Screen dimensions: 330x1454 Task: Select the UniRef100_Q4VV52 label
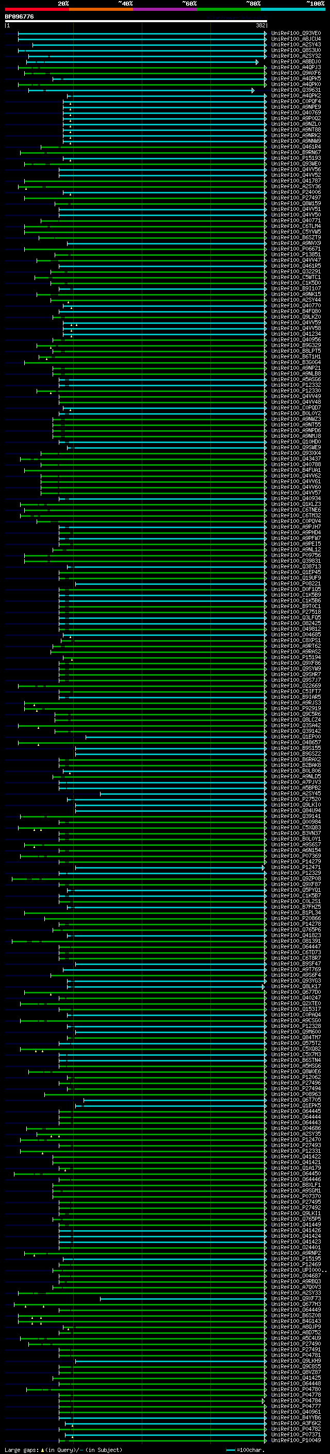coord(296,175)
